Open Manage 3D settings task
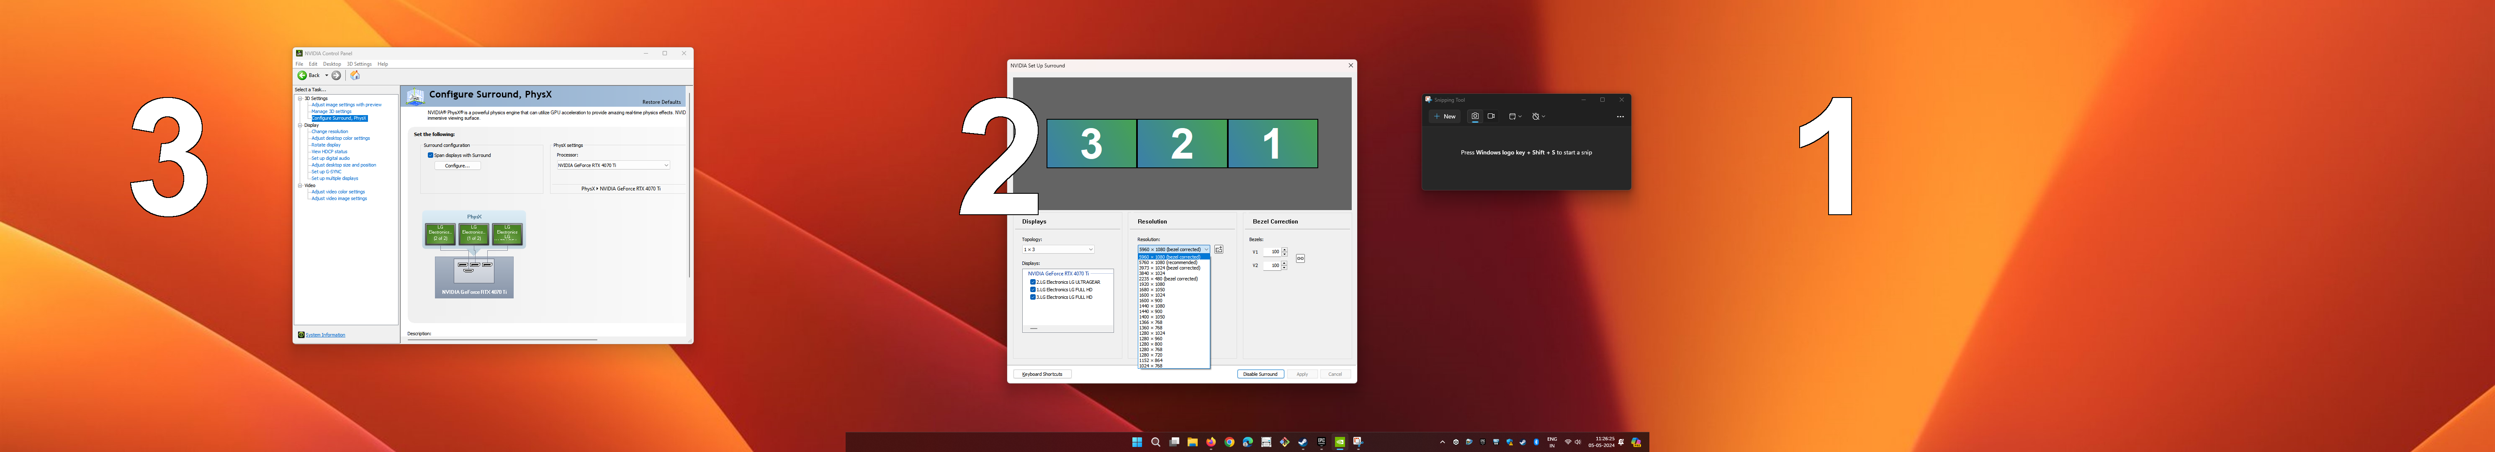This screenshot has width=2495, height=452. tap(331, 111)
